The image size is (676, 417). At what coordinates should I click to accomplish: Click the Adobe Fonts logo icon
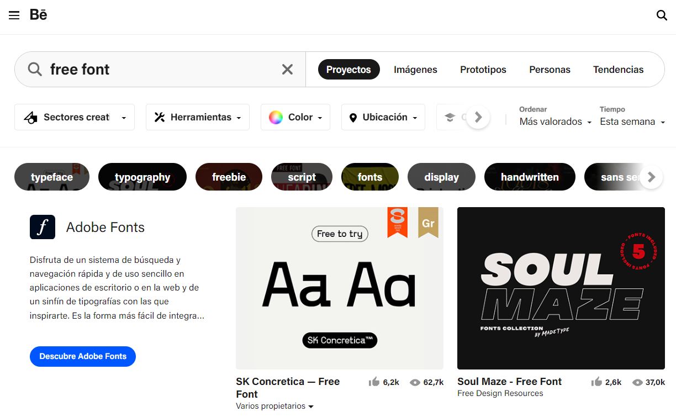point(43,227)
